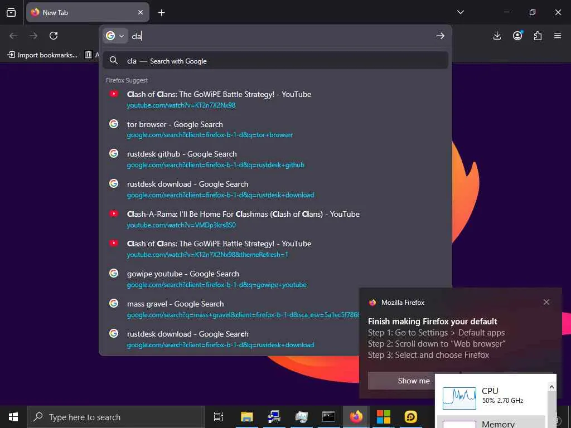571x428 pixels.
Task: Click Google favicon of tor browser suggestion
Action: click(114, 124)
